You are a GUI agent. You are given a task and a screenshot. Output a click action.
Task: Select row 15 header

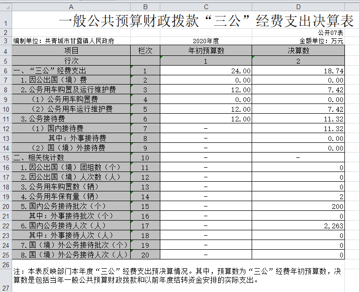[x=6, y=157]
